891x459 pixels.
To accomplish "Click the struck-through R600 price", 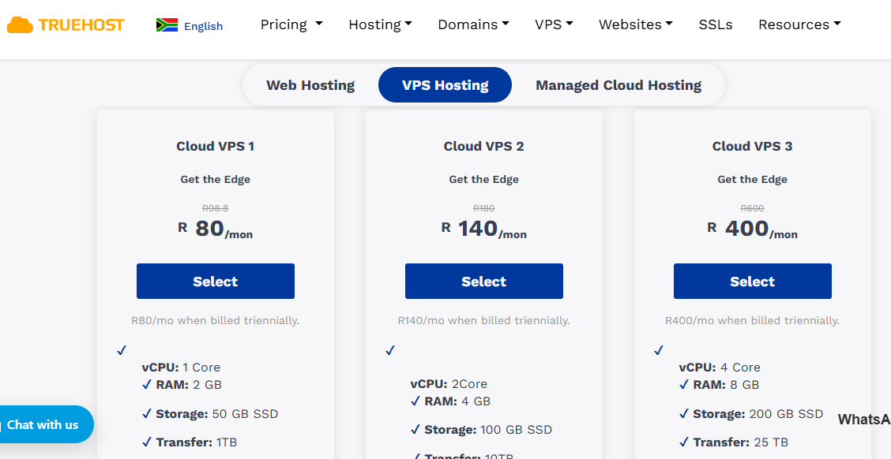I will pyautogui.click(x=752, y=208).
